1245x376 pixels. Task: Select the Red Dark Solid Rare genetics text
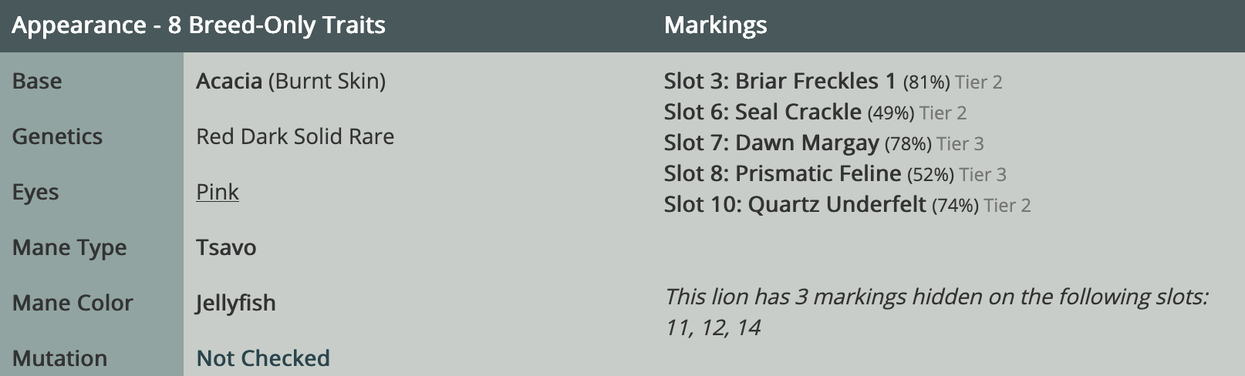click(x=295, y=136)
